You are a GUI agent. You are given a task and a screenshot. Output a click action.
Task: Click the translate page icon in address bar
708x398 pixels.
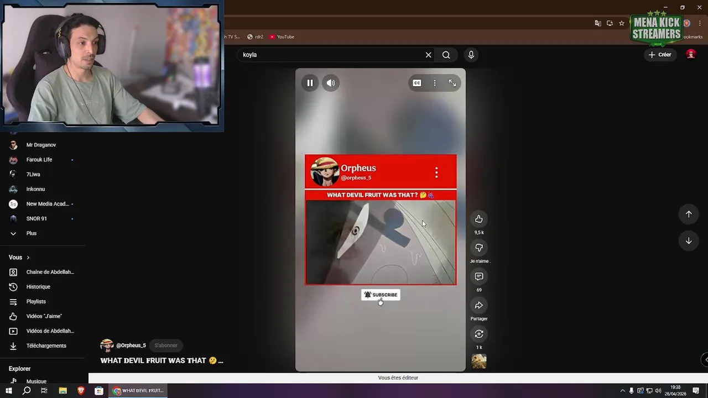(x=598, y=23)
